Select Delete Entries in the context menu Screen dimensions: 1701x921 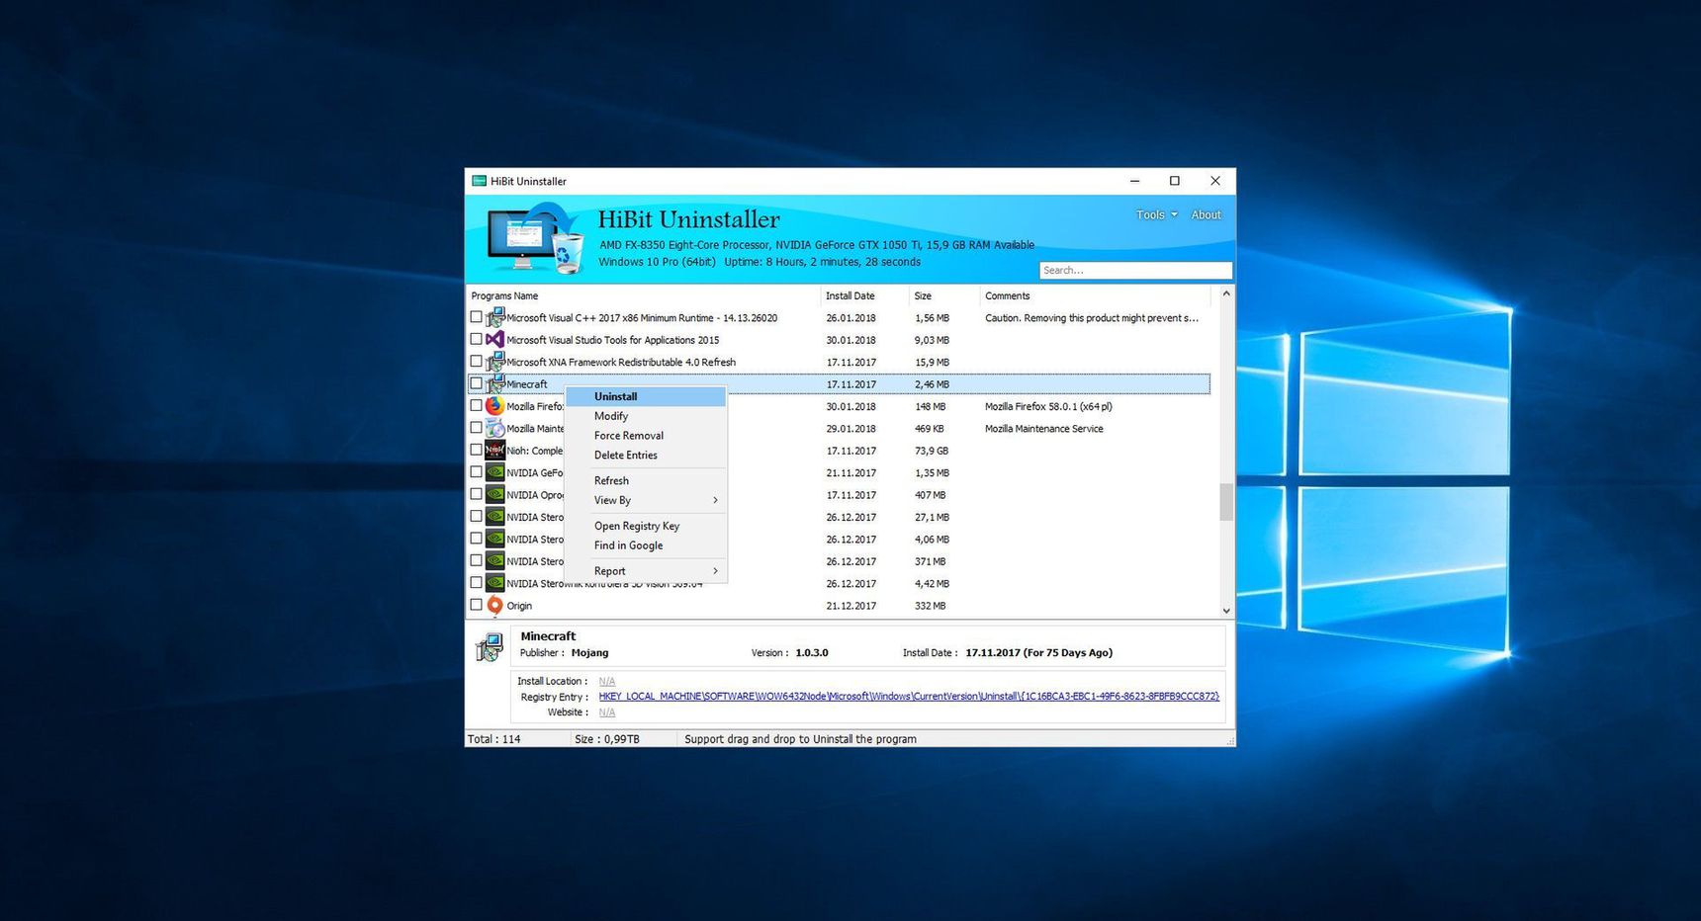[x=646, y=456]
